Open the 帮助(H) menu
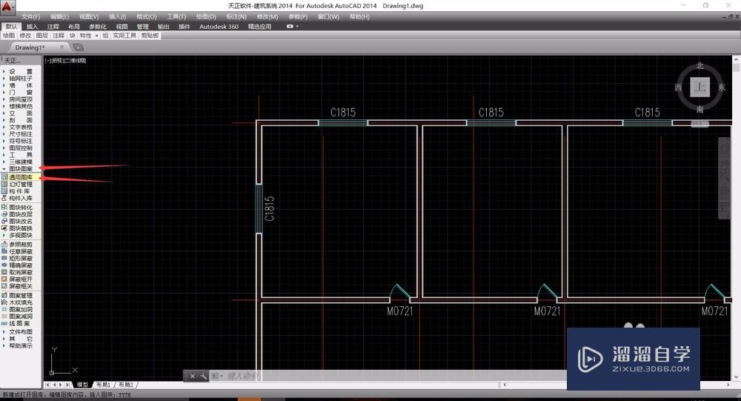The width and height of the screenshot is (741, 401). point(359,17)
